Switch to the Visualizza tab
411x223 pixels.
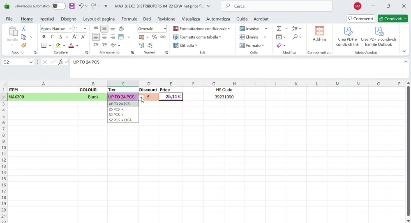pos(191,19)
